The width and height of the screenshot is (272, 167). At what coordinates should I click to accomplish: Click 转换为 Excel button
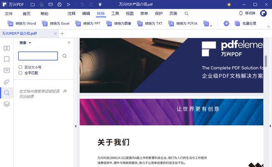[x=55, y=23]
